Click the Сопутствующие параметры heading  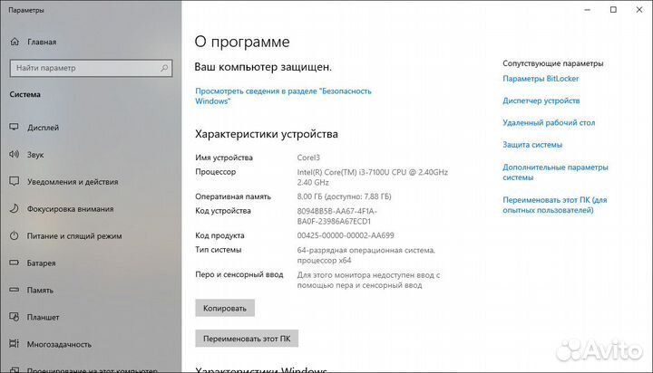click(x=552, y=63)
